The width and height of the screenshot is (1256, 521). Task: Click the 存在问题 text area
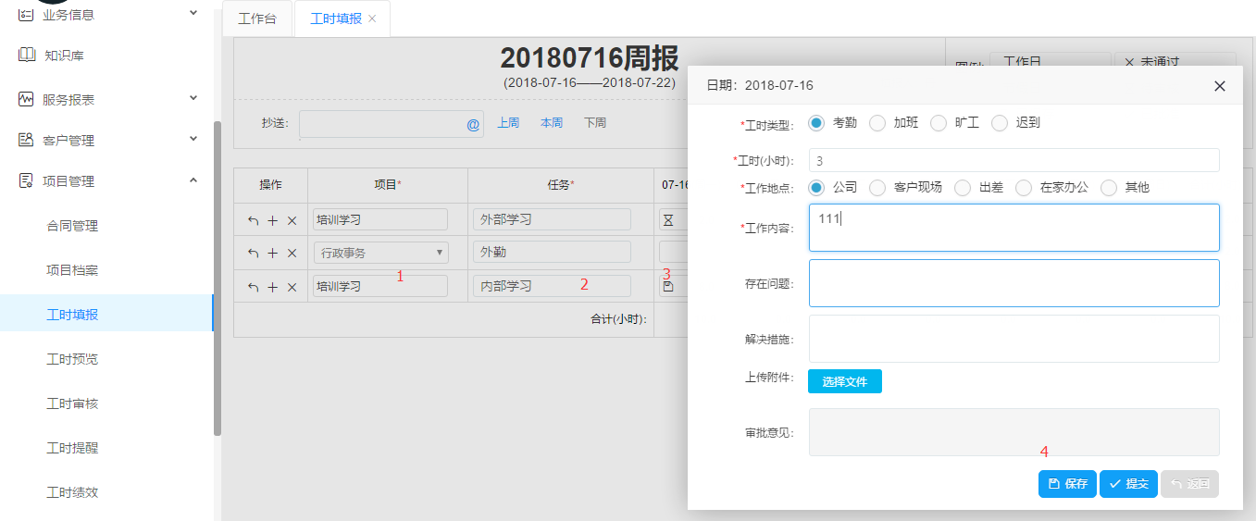[1014, 283]
